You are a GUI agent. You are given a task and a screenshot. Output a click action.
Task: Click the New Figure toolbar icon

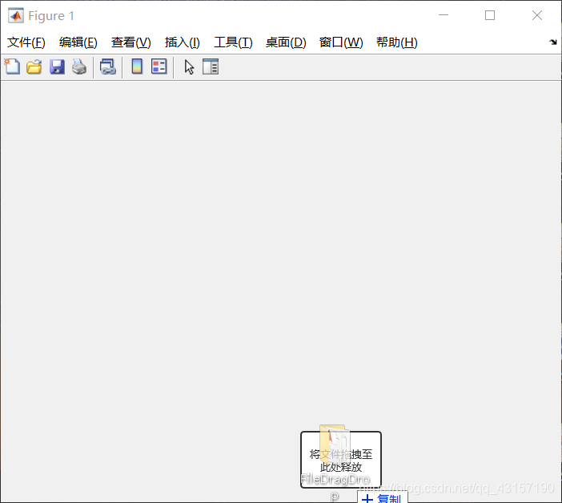point(12,66)
